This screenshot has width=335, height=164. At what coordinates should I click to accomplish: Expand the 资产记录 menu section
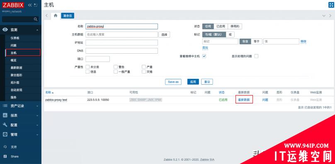tap(37, 106)
